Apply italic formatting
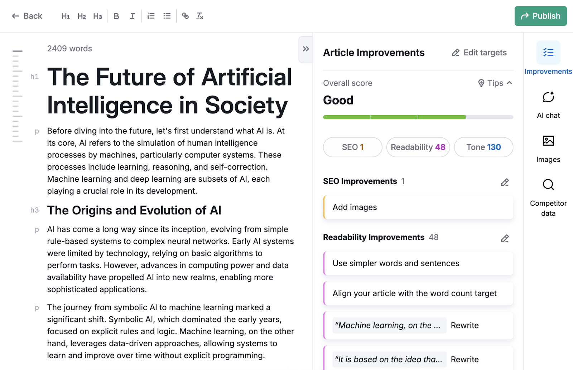Screen dimensions: 573x370 132,16
